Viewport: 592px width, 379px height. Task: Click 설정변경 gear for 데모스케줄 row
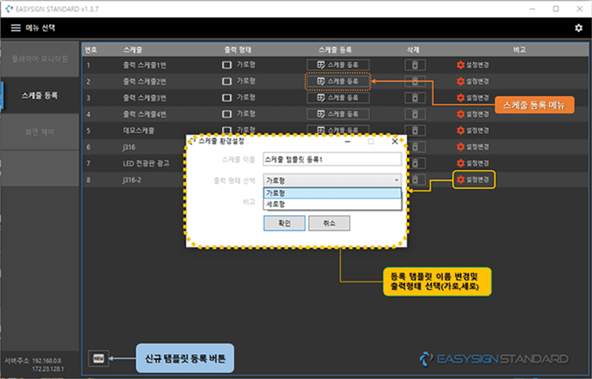pyautogui.click(x=474, y=130)
